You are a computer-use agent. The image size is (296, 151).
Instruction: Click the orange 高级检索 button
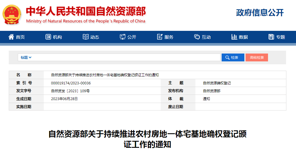(x=257, y=57)
